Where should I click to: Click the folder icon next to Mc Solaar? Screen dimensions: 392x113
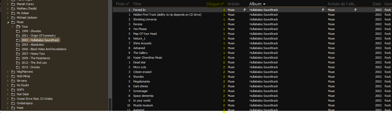click(13, 13)
